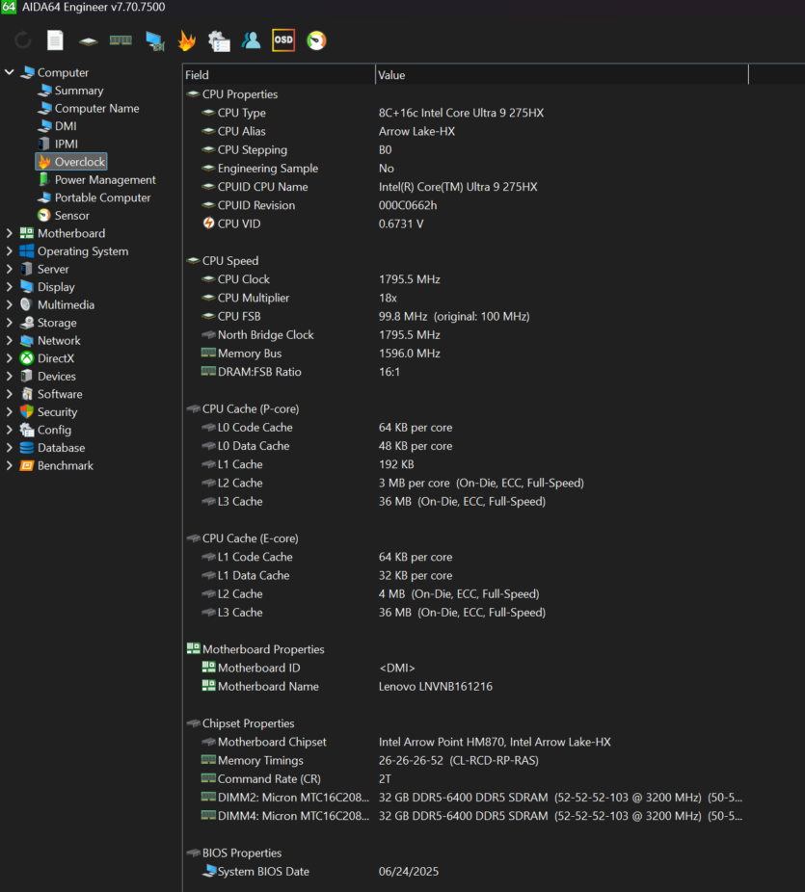Viewport: 805px width, 892px height.
Task: Expand the Display node arrow
Action: [9, 287]
